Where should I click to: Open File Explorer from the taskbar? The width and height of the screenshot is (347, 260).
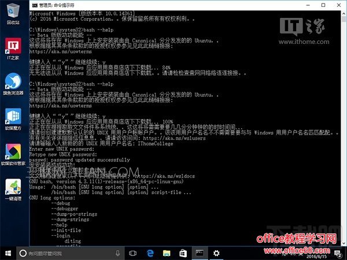click(167, 253)
